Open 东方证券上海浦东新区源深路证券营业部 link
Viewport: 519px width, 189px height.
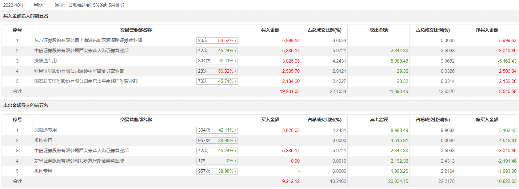click(88, 40)
